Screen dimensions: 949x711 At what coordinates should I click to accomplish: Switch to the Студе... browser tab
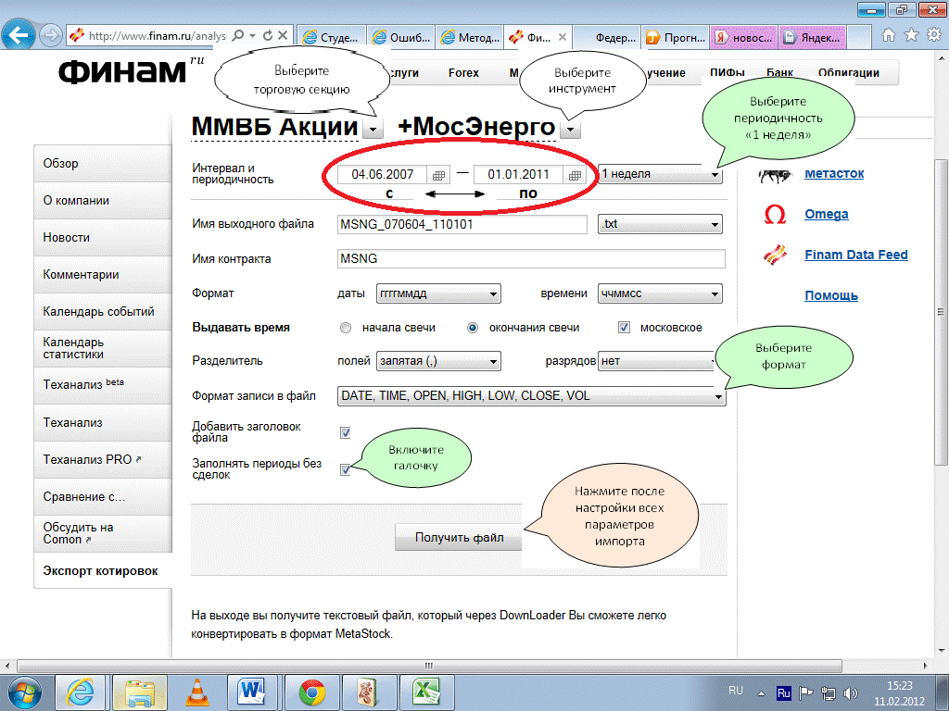click(x=332, y=37)
